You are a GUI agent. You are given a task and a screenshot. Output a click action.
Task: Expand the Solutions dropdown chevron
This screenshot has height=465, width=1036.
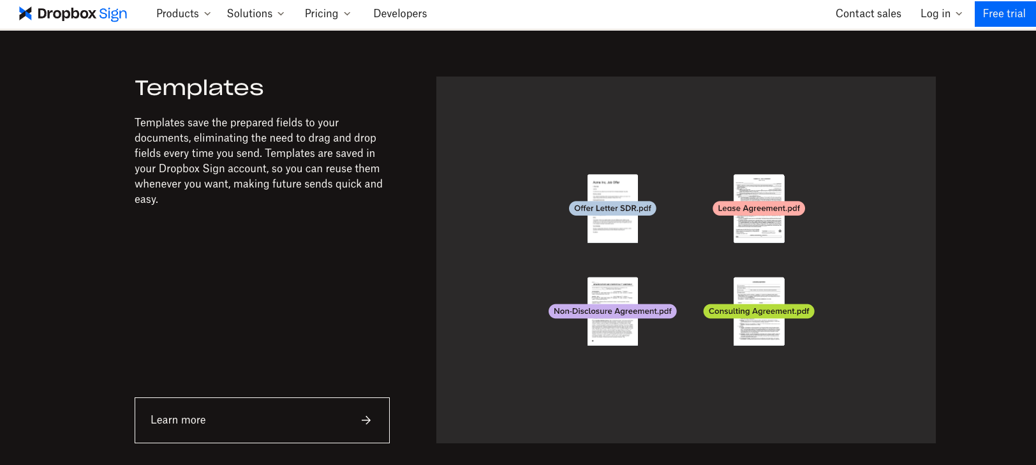pyautogui.click(x=281, y=14)
